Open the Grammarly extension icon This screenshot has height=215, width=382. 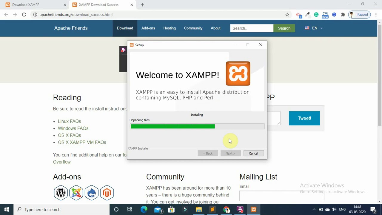316,14
